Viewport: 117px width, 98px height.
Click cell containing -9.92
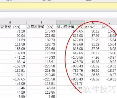tap(109, 62)
